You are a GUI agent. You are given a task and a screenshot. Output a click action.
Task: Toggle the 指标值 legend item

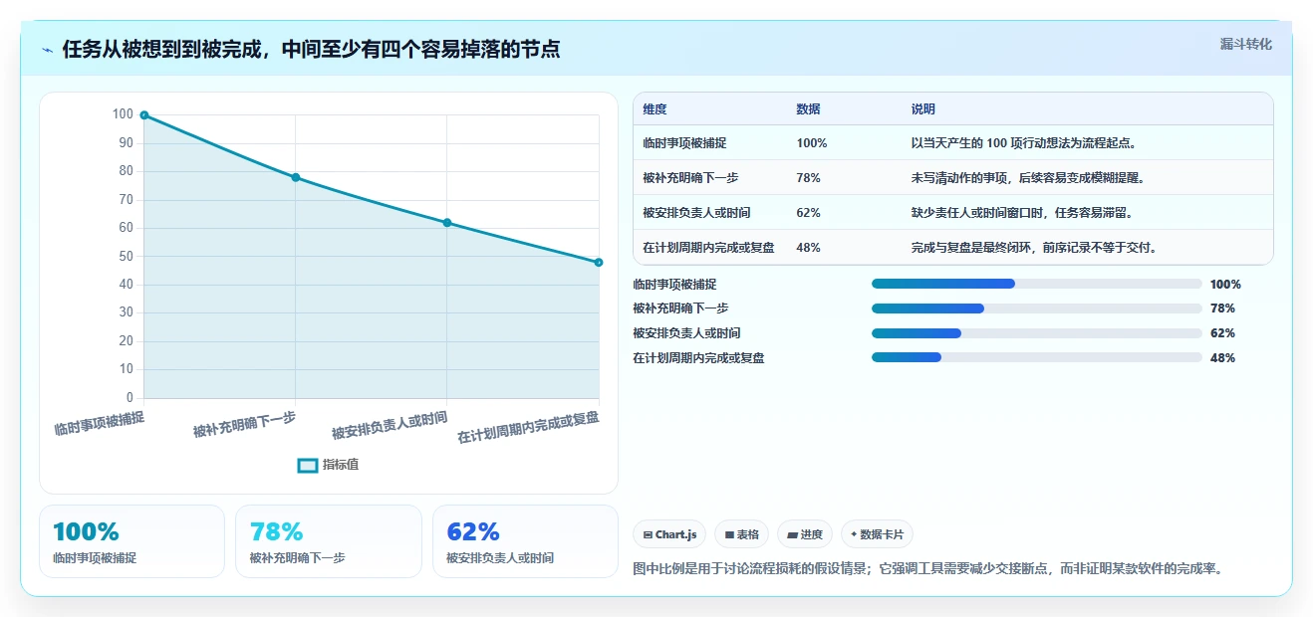pyautogui.click(x=328, y=465)
